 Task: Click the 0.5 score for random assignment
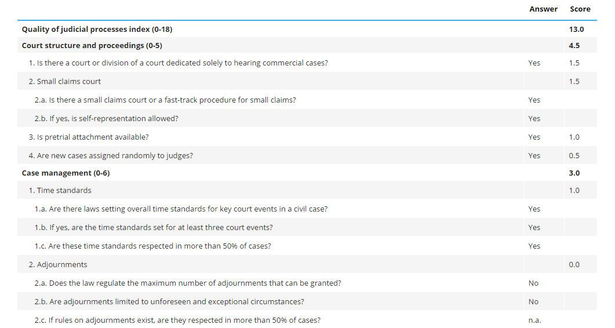tap(574, 155)
